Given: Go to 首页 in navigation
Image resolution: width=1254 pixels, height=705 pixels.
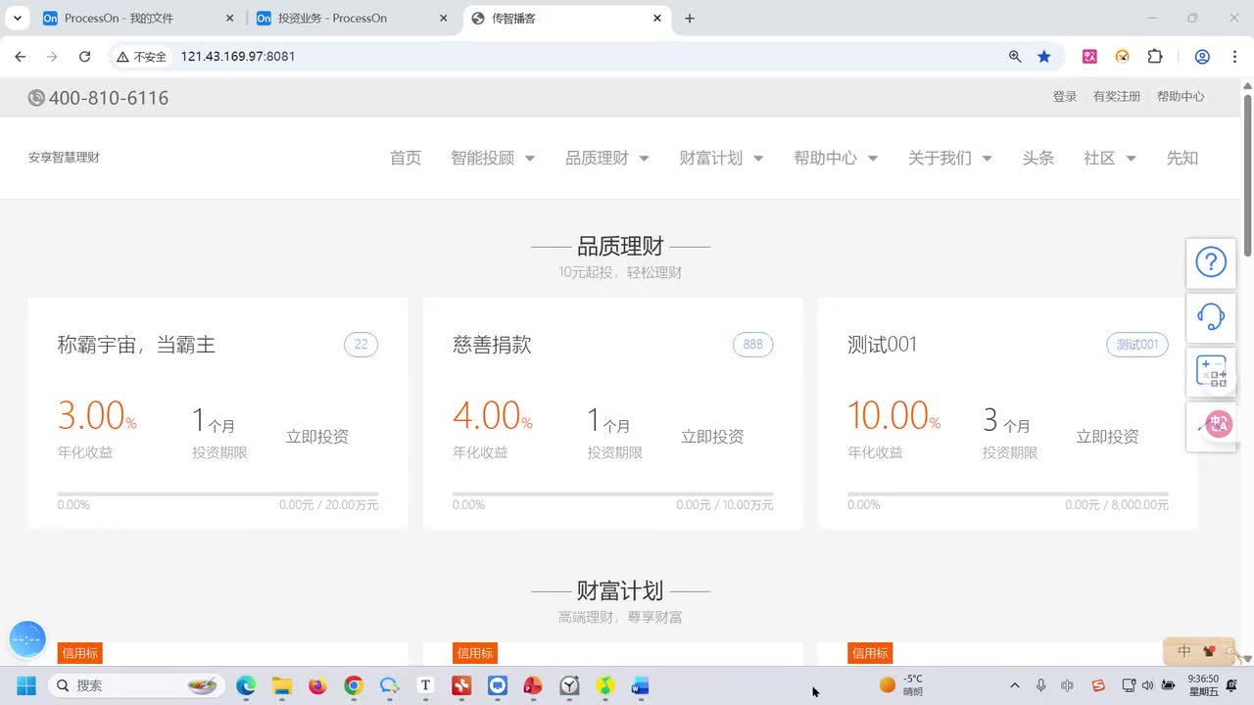Looking at the screenshot, I should [x=406, y=158].
